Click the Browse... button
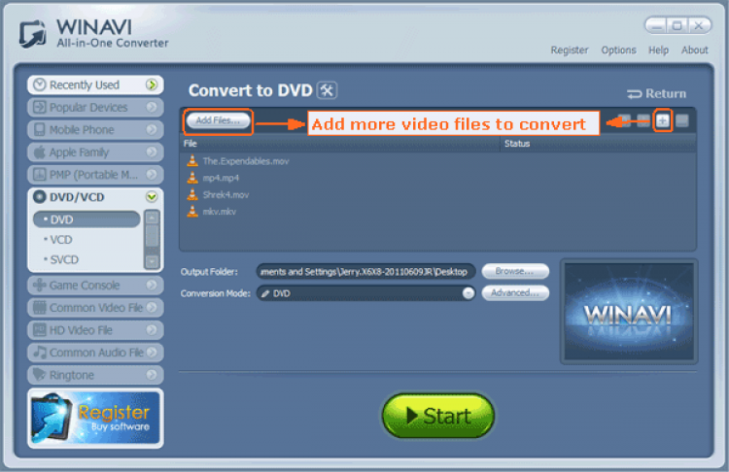729x472 pixels. [515, 271]
